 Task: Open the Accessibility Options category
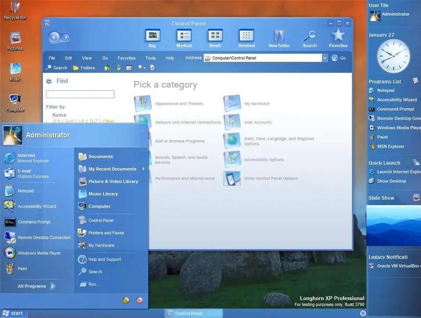click(x=253, y=159)
